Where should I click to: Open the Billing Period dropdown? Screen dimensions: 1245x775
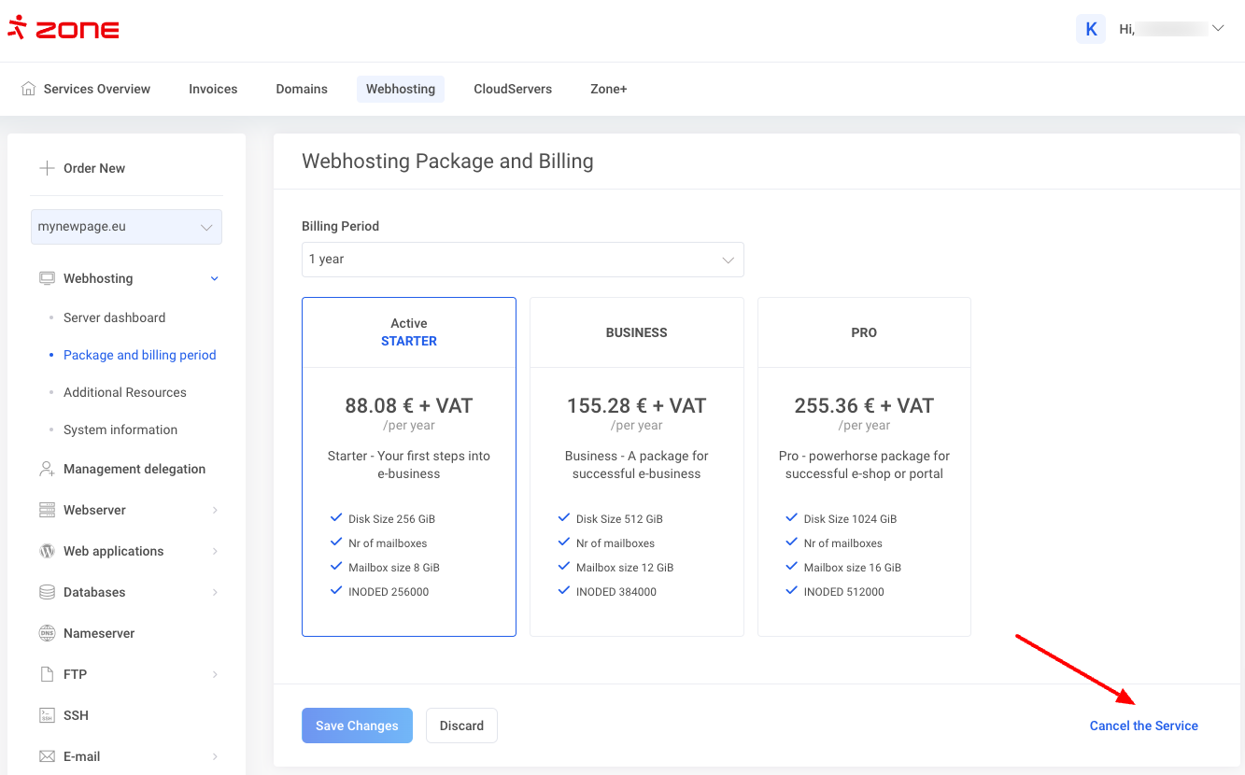pos(522,260)
